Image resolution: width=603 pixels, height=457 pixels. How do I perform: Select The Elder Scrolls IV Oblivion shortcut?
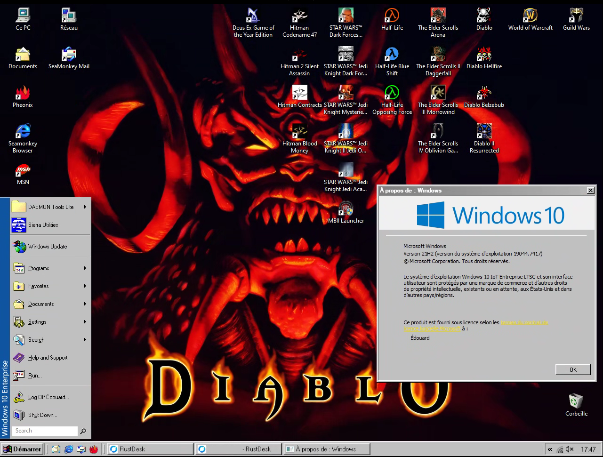pos(438,138)
